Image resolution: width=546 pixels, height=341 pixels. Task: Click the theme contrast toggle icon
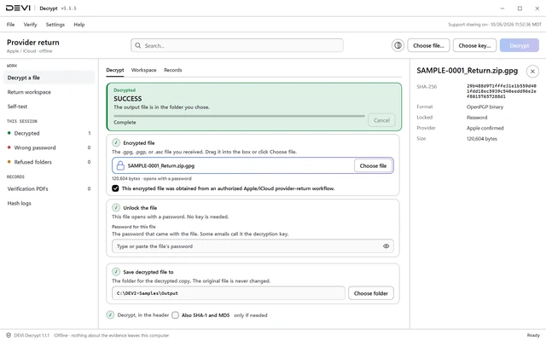pyautogui.click(x=398, y=45)
